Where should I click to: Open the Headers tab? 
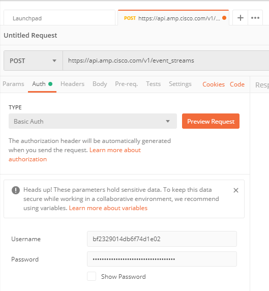pyautogui.click(x=72, y=84)
